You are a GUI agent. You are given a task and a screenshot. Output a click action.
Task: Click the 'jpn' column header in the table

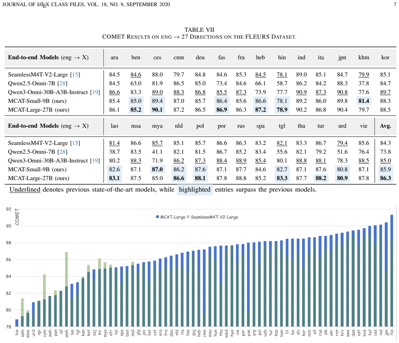tap(342, 58)
